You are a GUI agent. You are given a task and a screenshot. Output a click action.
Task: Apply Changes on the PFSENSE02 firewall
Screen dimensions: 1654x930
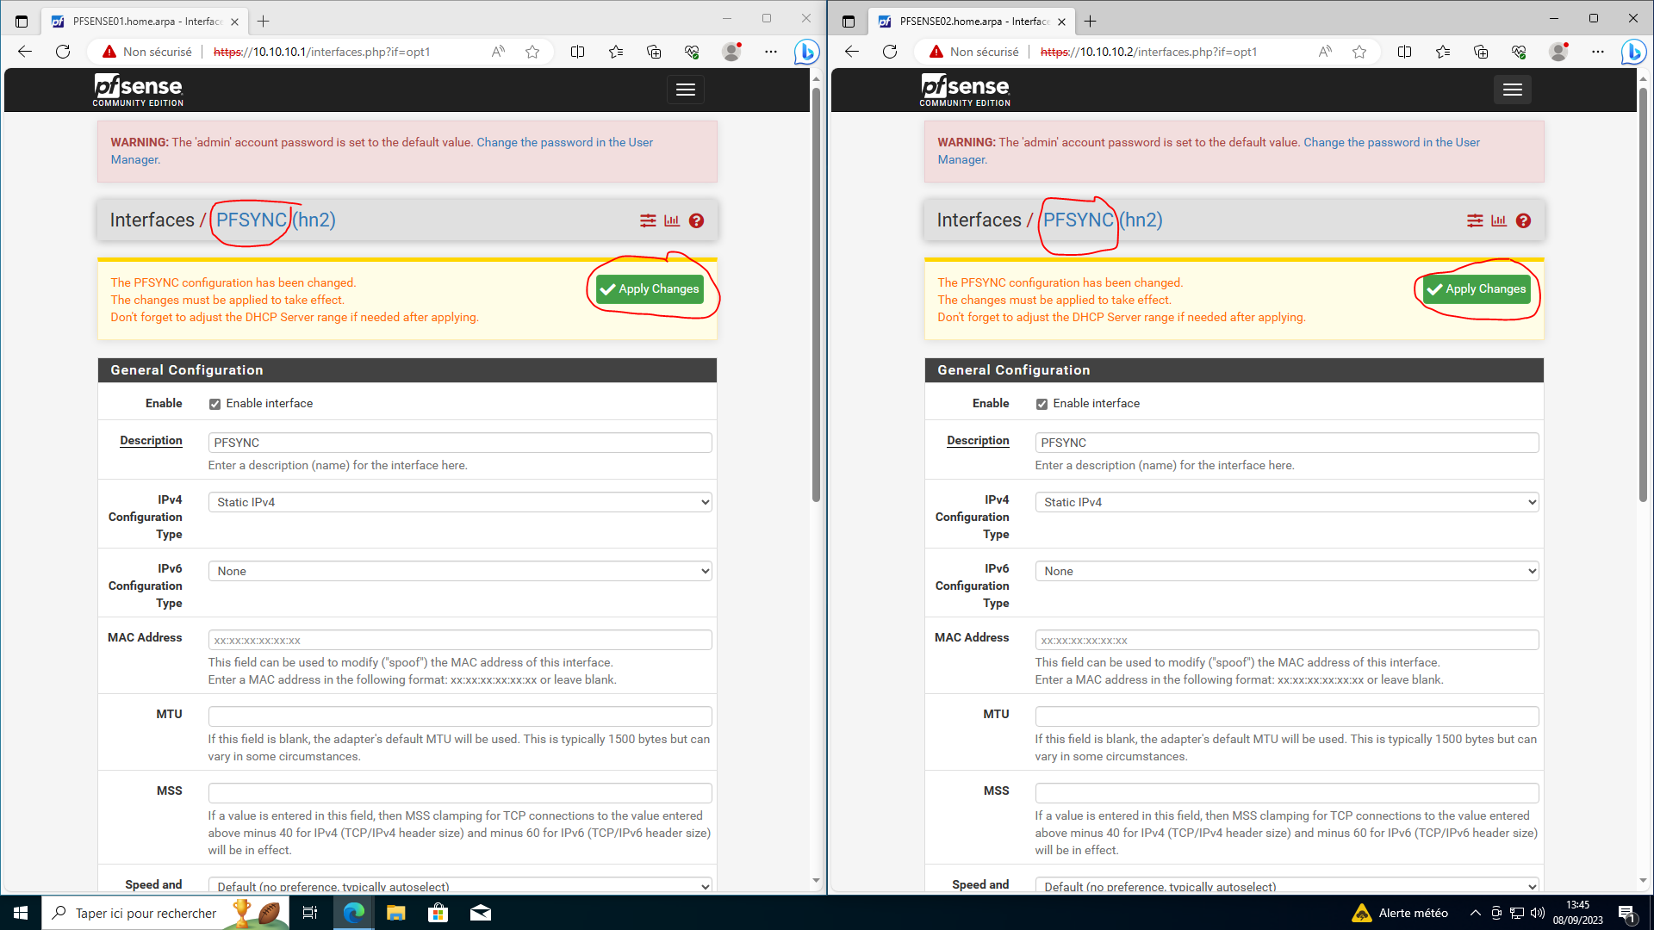click(1477, 289)
